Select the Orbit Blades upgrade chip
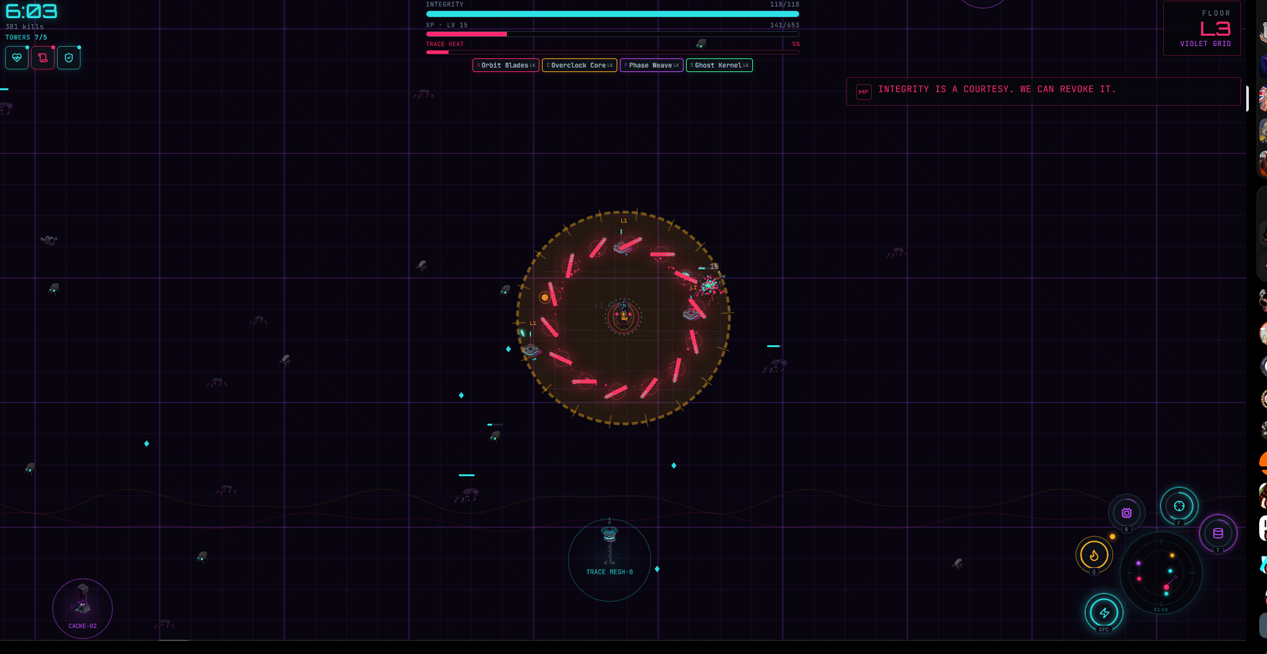This screenshot has height=654, width=1267. pyautogui.click(x=506, y=66)
